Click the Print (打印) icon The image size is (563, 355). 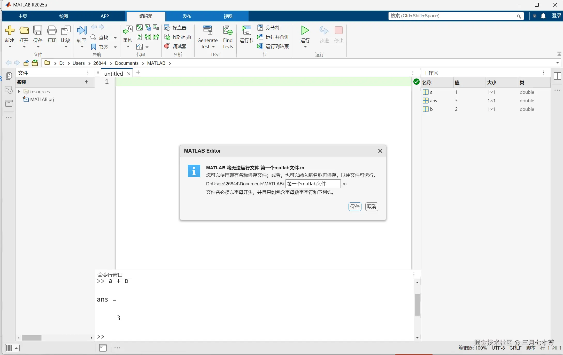(52, 31)
